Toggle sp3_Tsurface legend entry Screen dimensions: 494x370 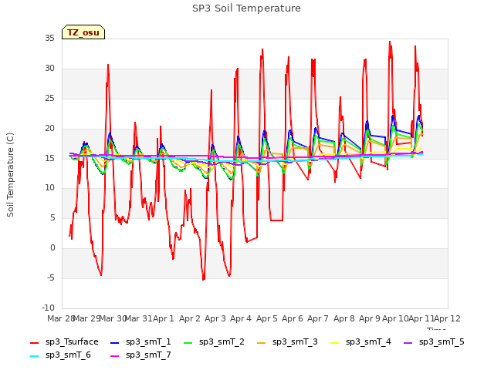[64, 342]
